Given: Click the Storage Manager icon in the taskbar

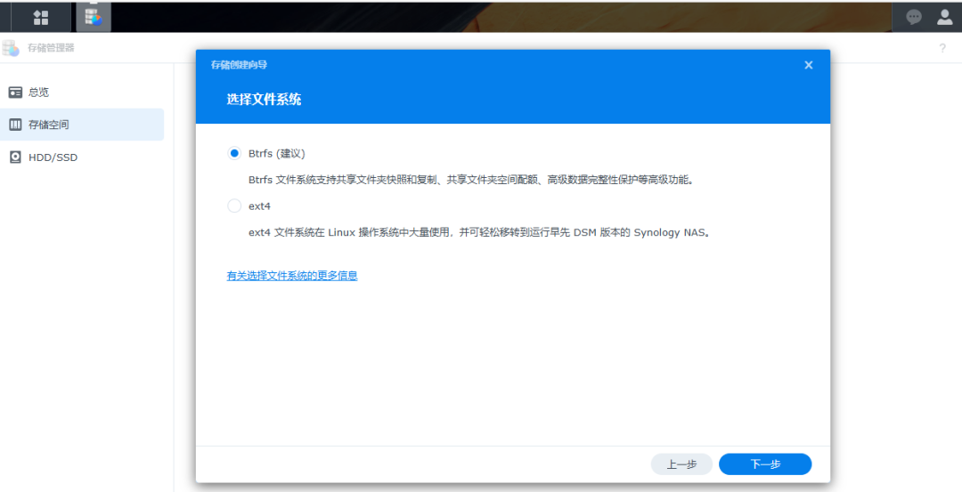Looking at the screenshot, I should [93, 17].
